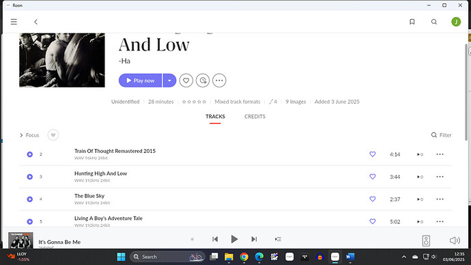Open the search magnifier icon
Image resolution: width=471 pixels, height=265 pixels.
point(434,22)
